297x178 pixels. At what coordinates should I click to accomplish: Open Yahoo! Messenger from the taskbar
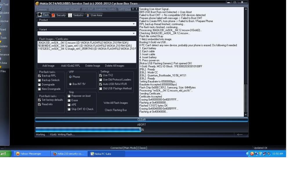click(31, 154)
